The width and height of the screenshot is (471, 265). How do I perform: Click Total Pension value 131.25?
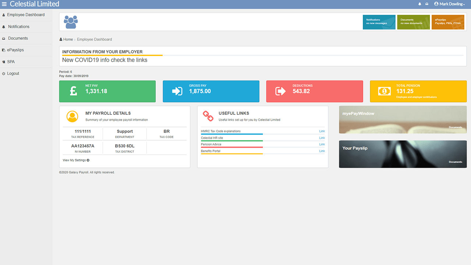405,91
